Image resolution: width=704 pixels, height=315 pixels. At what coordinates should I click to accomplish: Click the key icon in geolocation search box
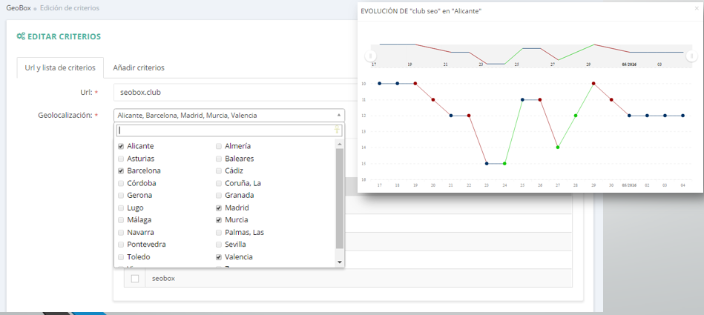(338, 130)
